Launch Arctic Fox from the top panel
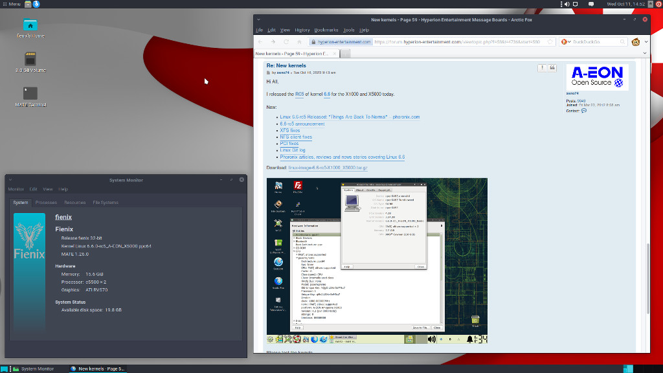The image size is (663, 373). point(36,4)
